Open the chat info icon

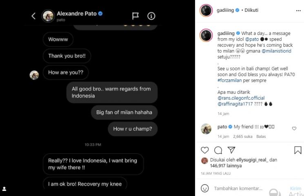[151, 16]
